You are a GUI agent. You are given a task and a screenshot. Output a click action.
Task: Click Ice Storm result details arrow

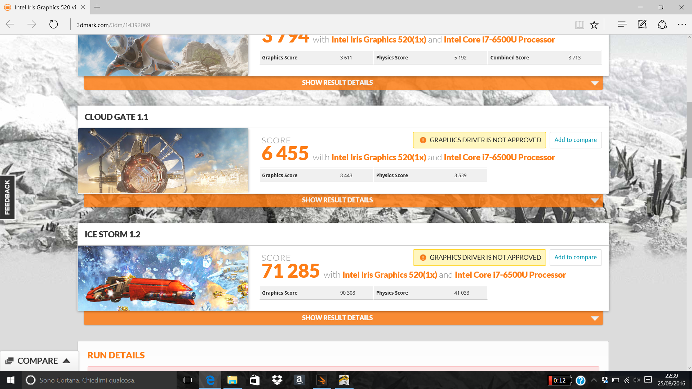[x=595, y=318]
